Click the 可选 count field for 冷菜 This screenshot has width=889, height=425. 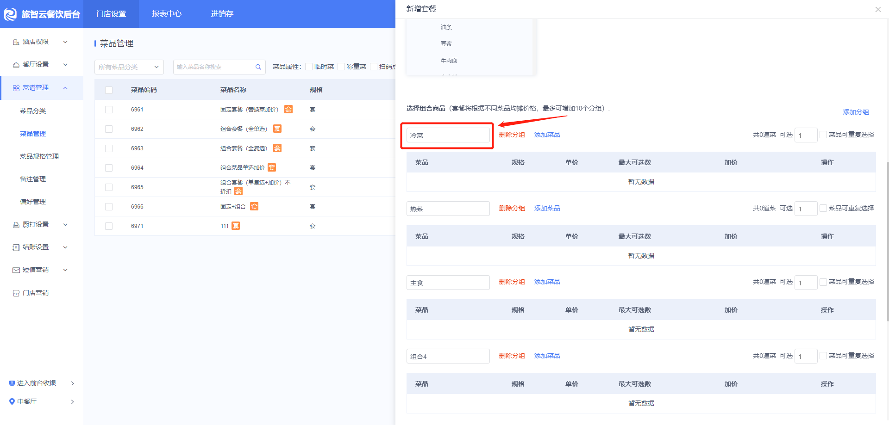point(806,135)
